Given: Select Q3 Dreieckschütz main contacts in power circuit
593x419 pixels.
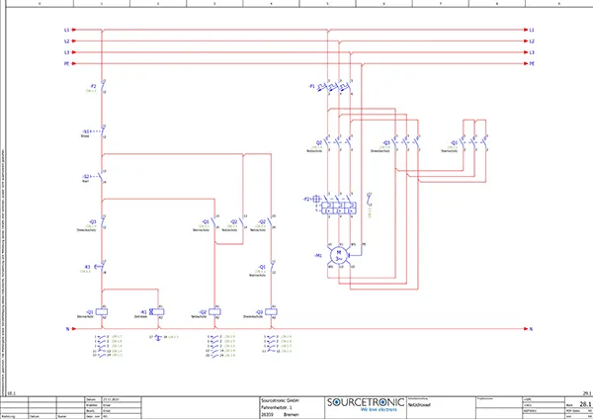Looking at the screenshot, I should [x=403, y=143].
